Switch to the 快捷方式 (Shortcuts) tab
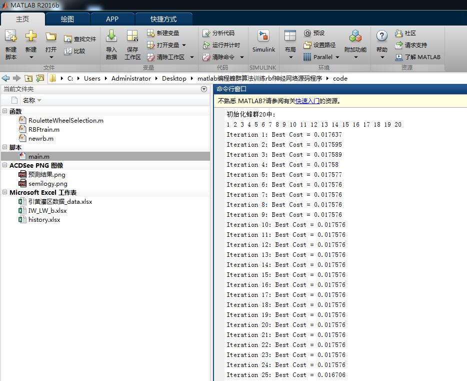Screen dimensions: 467x381 pyautogui.click(x=163, y=19)
